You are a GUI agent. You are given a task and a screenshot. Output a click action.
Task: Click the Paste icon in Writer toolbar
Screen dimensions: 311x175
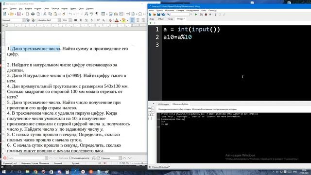click(x=56, y=14)
